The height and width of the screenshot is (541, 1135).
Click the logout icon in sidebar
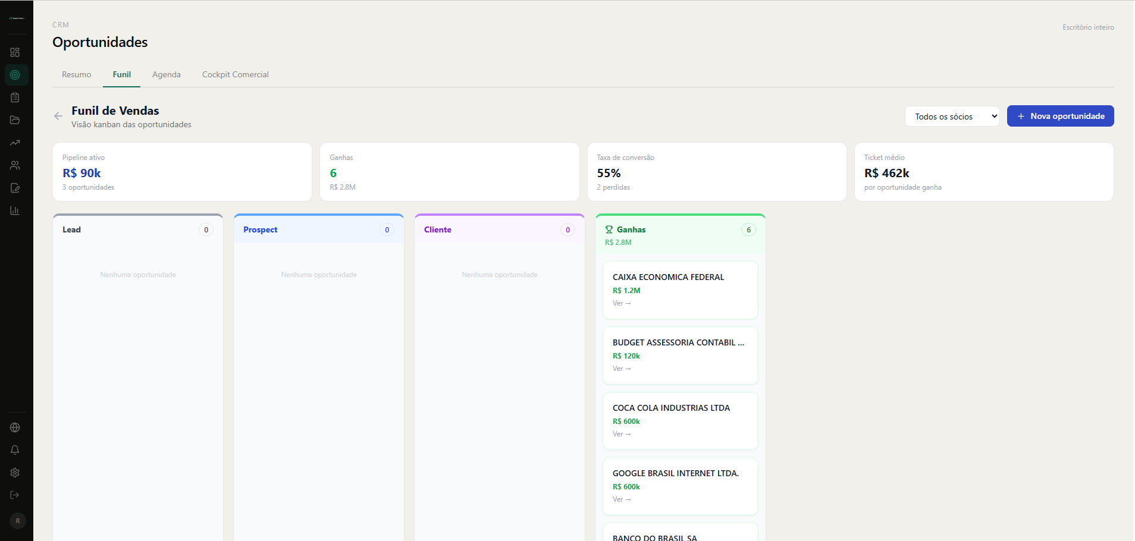point(15,495)
